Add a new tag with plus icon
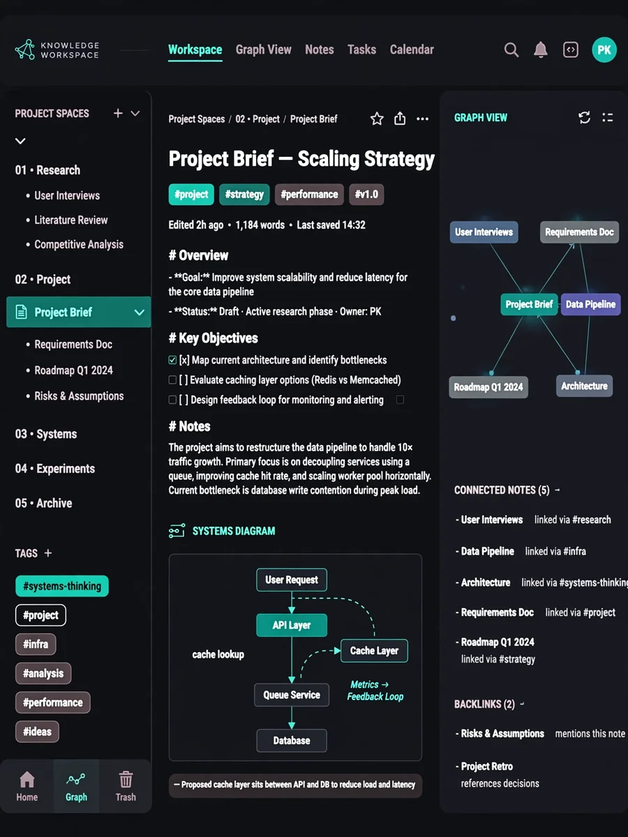This screenshot has height=837, width=628. [48, 553]
